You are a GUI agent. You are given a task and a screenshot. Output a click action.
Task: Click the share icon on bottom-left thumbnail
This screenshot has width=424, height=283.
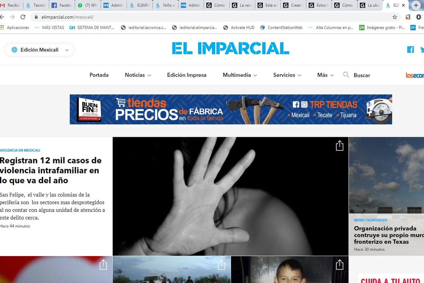coord(103,265)
